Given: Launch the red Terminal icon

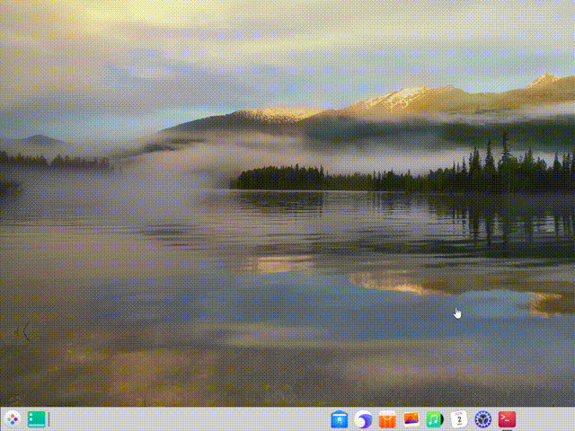Looking at the screenshot, I should 507,419.
